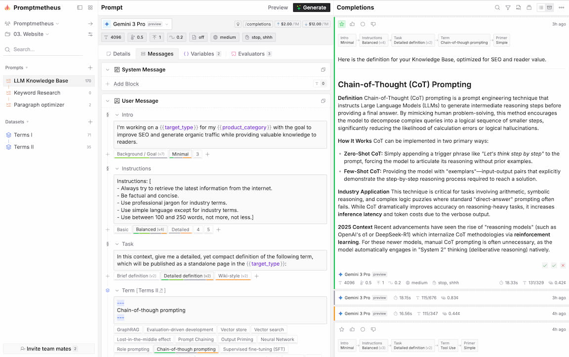Click the sidebar Search field
569x357 pixels.
49,49
